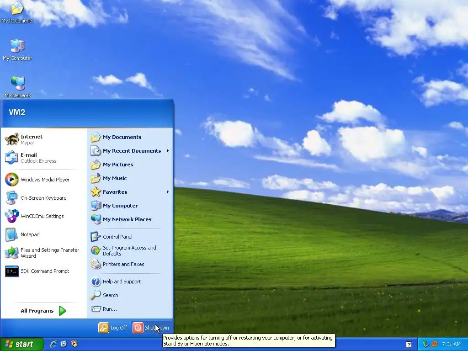Open the SDK Command Prompt icon
Screen dimensions: 468x351
coord(11,271)
